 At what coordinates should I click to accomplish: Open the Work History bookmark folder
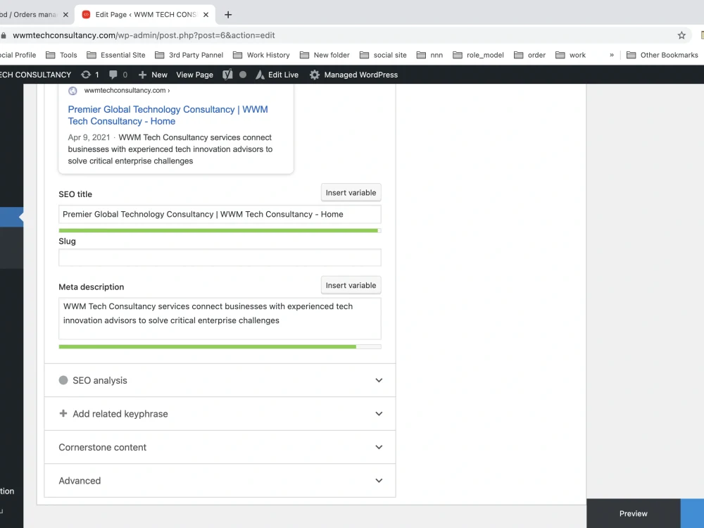pyautogui.click(x=261, y=55)
